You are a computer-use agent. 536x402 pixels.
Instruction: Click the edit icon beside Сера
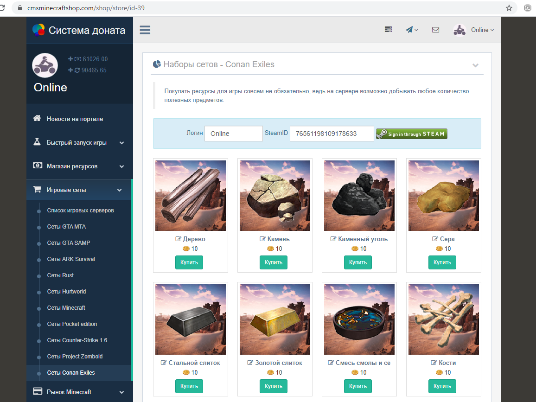click(x=435, y=239)
